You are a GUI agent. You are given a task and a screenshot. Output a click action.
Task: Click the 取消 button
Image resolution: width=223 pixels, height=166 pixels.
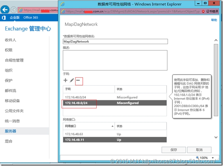pyautogui.click(x=199, y=150)
